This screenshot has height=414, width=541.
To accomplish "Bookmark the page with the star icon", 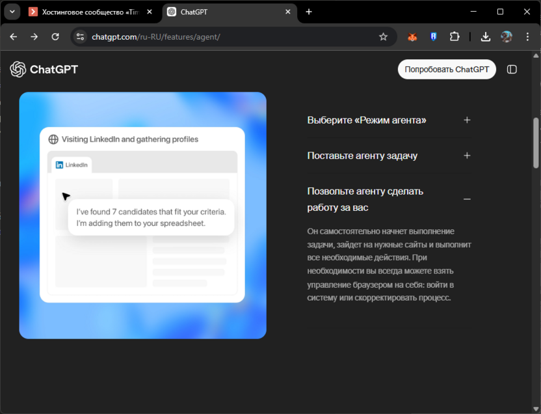I will [x=384, y=37].
